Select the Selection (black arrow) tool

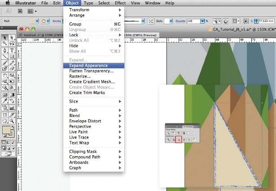(5, 37)
